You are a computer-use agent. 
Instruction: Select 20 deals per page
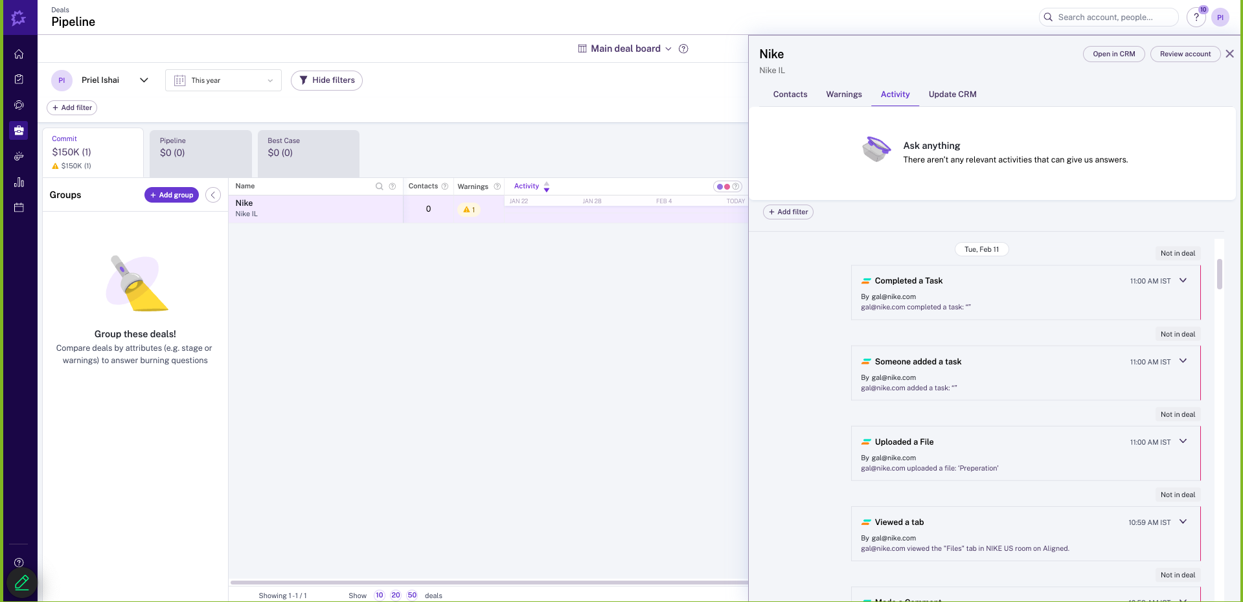point(396,596)
